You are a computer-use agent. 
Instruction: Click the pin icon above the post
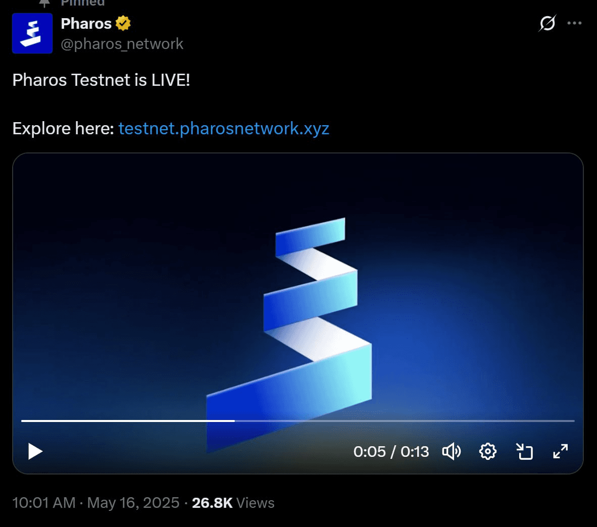pos(44,3)
